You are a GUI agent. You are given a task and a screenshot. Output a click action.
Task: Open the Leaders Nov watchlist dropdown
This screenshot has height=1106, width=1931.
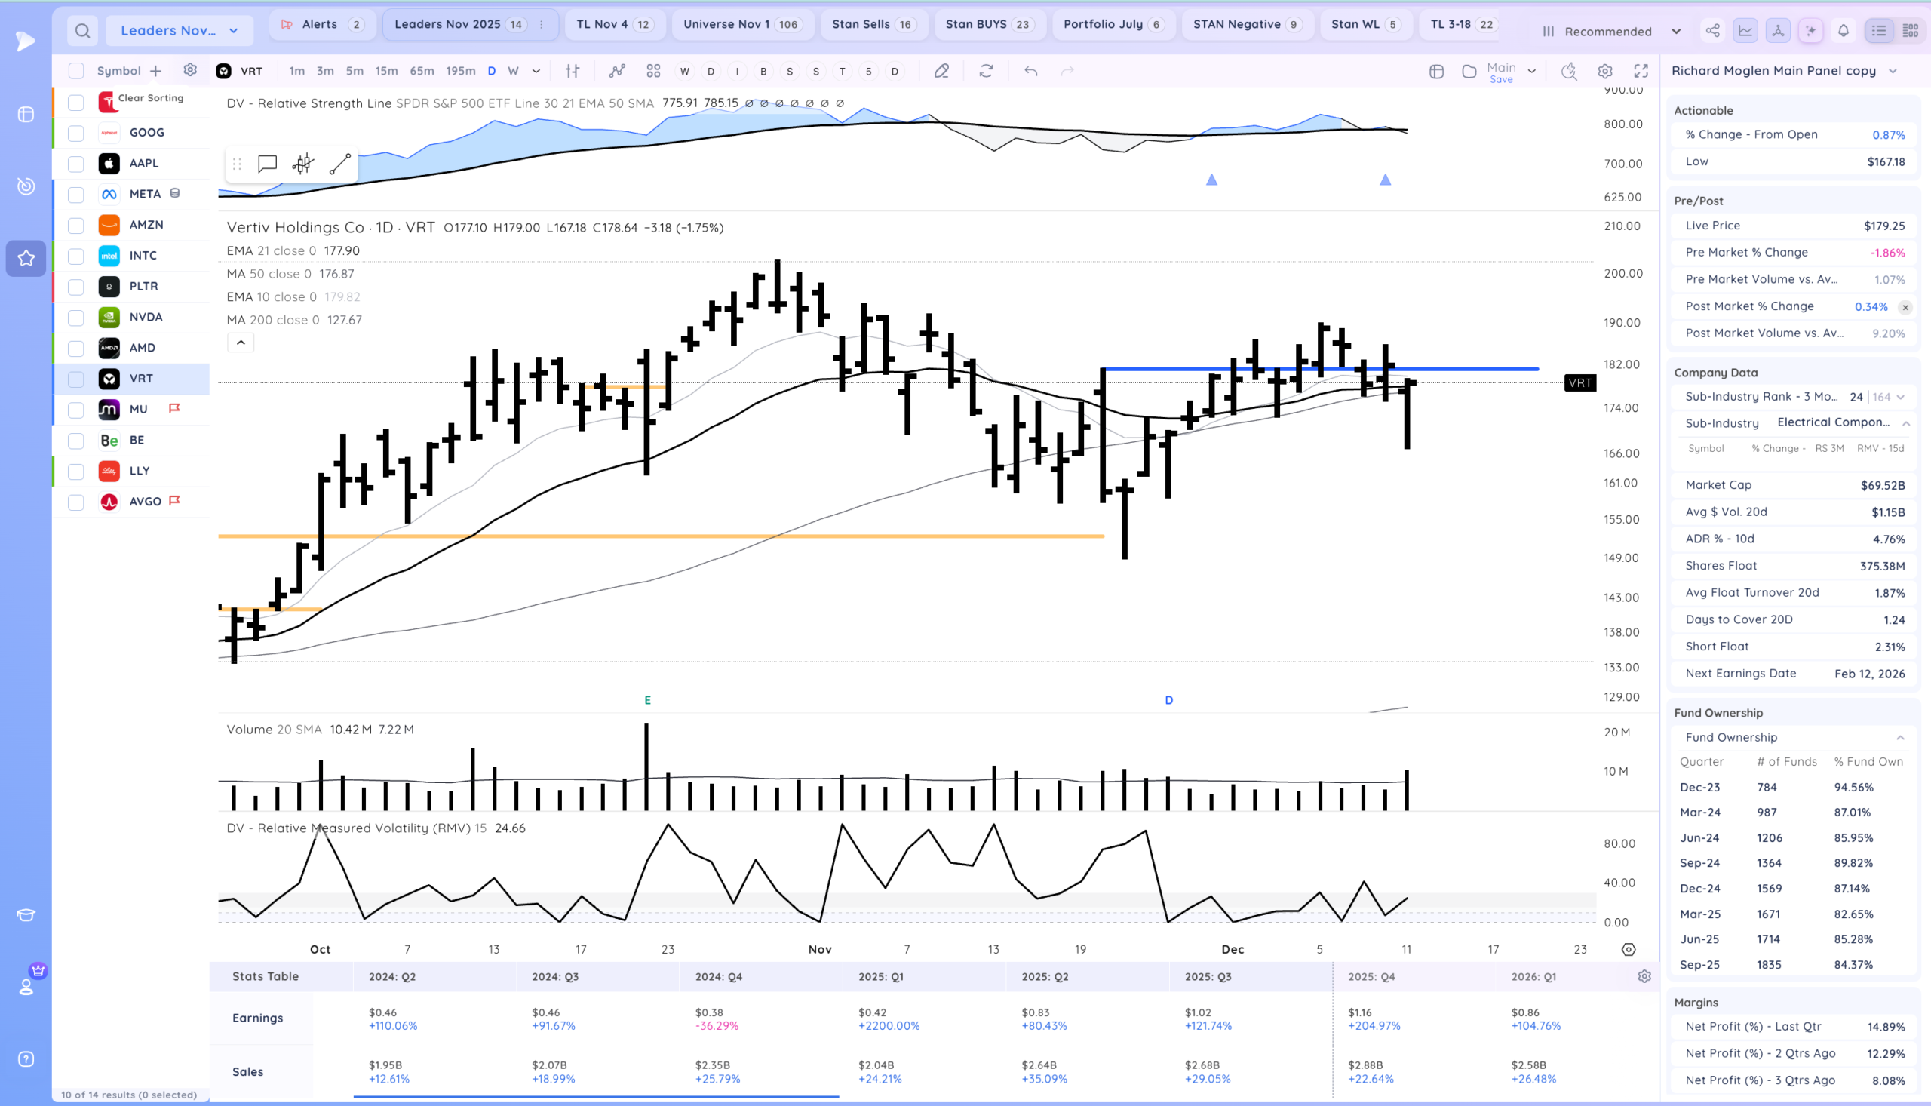point(180,30)
